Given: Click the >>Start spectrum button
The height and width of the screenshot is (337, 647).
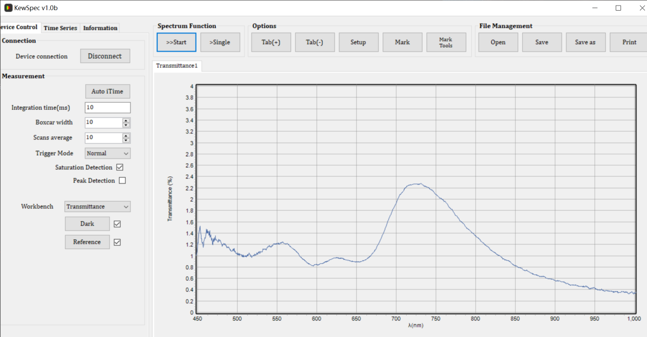Looking at the screenshot, I should (176, 42).
